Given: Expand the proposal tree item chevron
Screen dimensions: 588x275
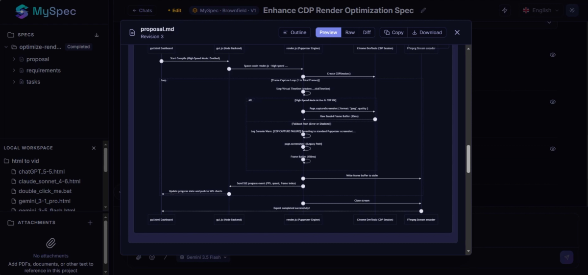Looking at the screenshot, I should tap(14, 59).
